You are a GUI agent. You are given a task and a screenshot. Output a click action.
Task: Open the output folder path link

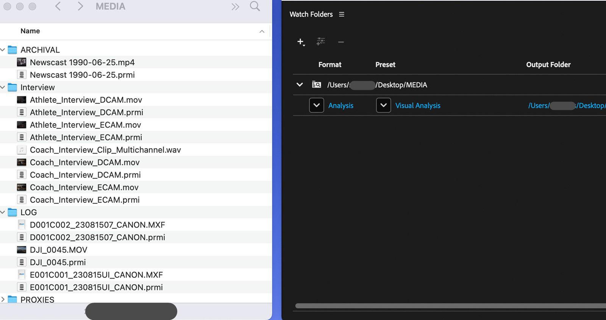[x=567, y=106]
